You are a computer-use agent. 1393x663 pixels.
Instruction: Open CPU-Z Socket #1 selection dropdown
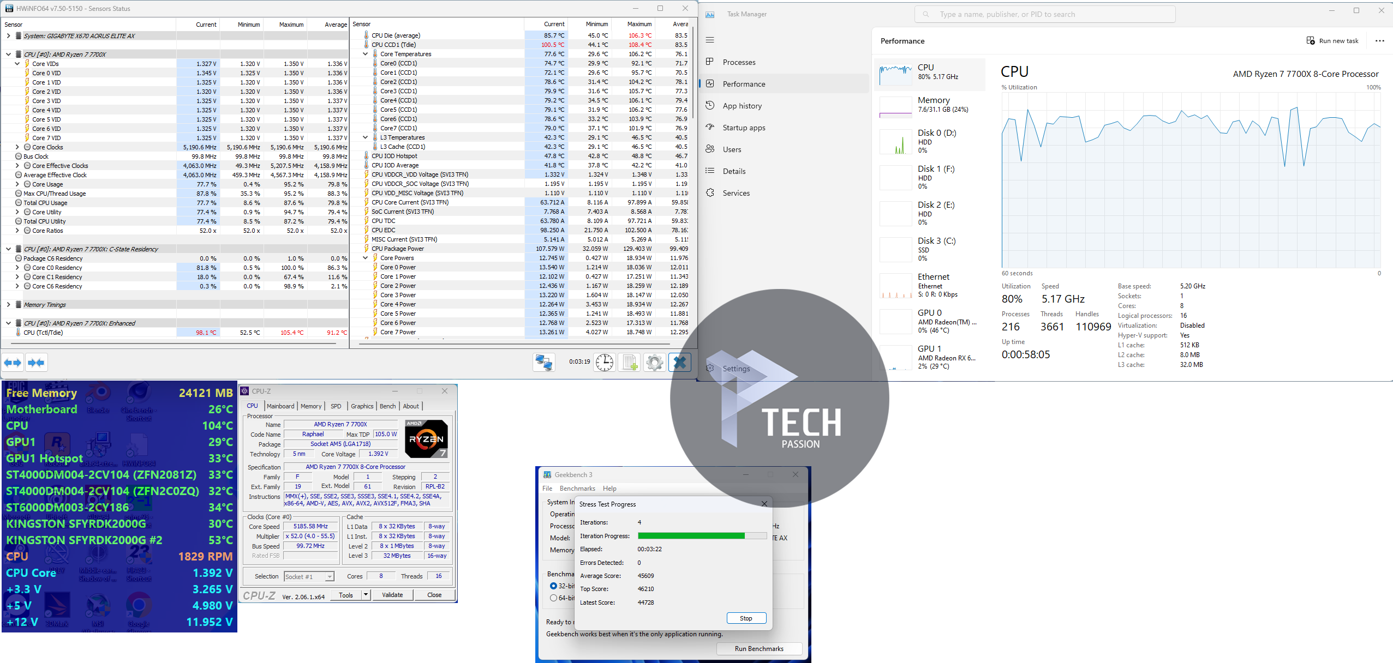click(330, 577)
